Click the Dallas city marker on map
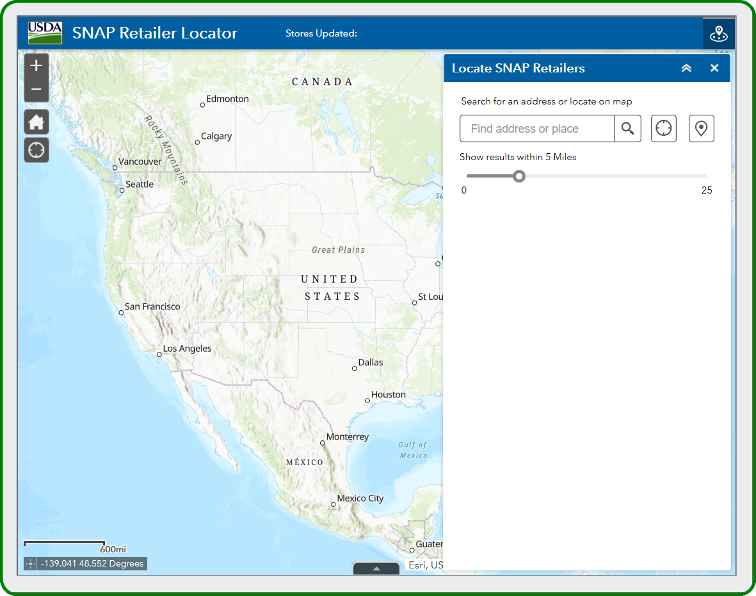Viewport: 756px width, 596px height. [355, 368]
